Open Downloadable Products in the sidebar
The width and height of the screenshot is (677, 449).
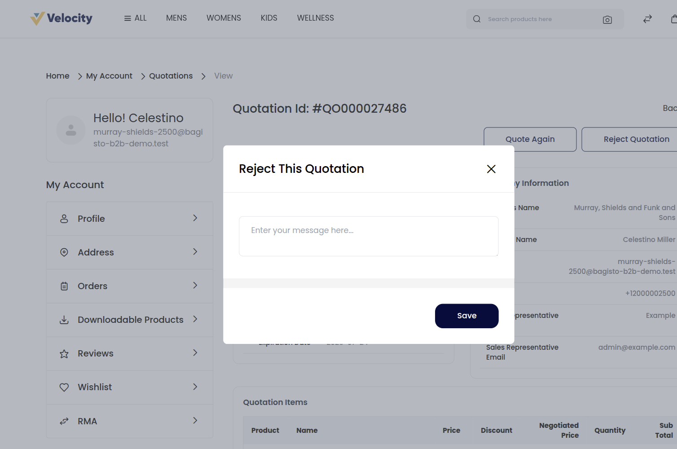(x=130, y=320)
